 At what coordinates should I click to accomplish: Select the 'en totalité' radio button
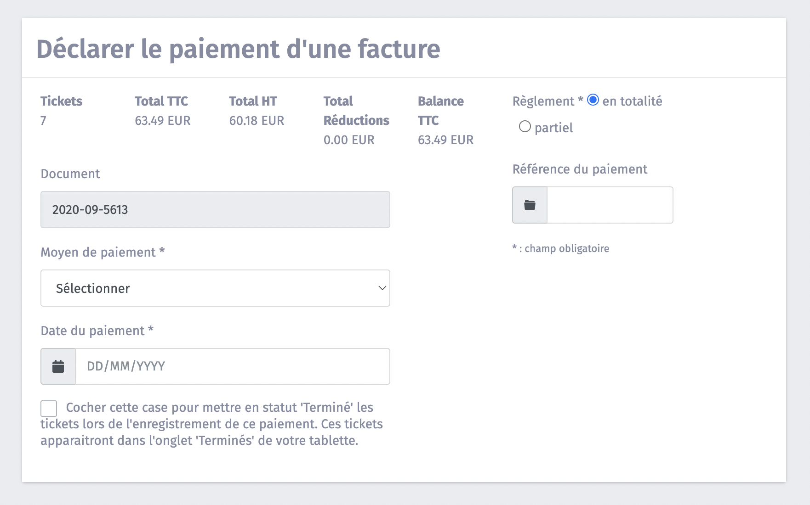[x=593, y=100]
